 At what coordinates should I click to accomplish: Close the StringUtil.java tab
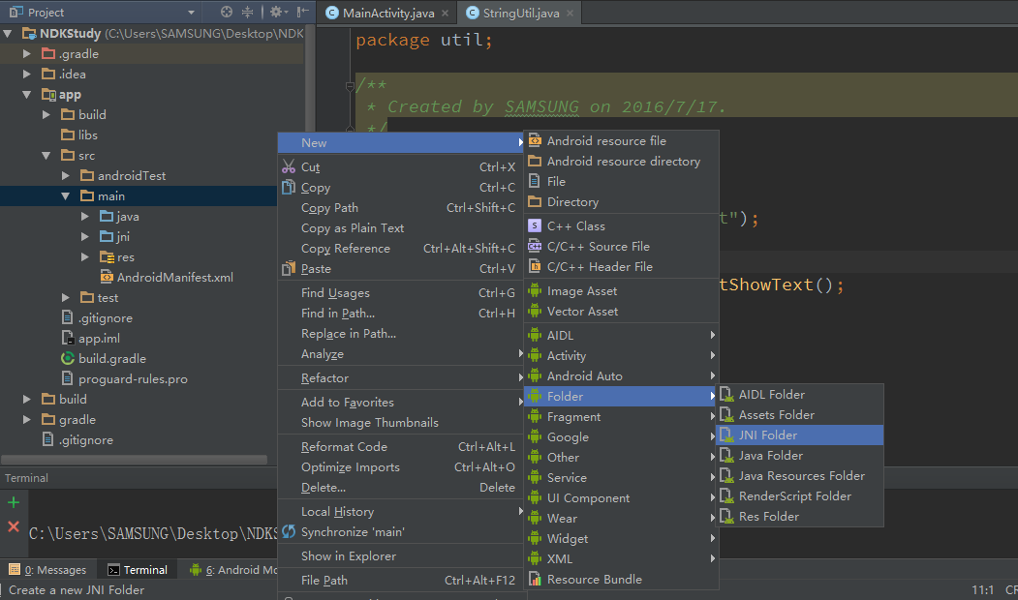(x=571, y=13)
